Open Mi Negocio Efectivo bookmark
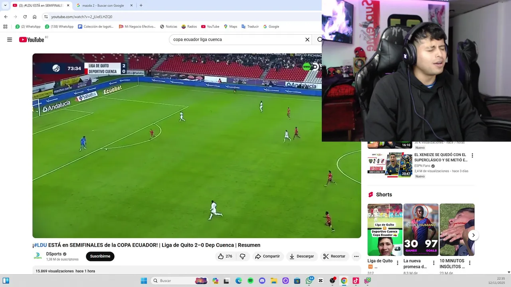 coord(137,27)
